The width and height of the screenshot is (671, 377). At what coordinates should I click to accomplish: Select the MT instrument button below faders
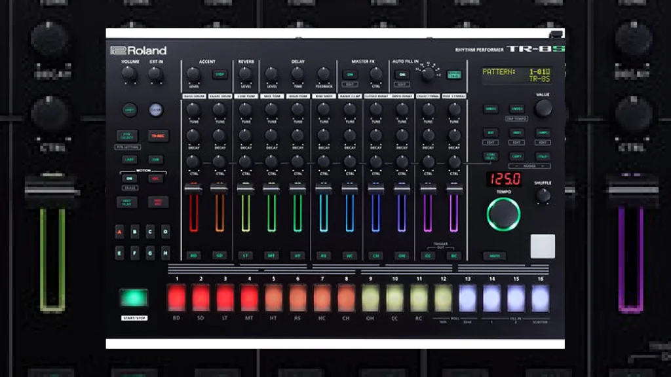(x=271, y=256)
